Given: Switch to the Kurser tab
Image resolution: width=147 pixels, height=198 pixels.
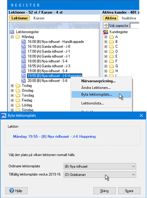Looking at the screenshot, I should coord(39,18).
